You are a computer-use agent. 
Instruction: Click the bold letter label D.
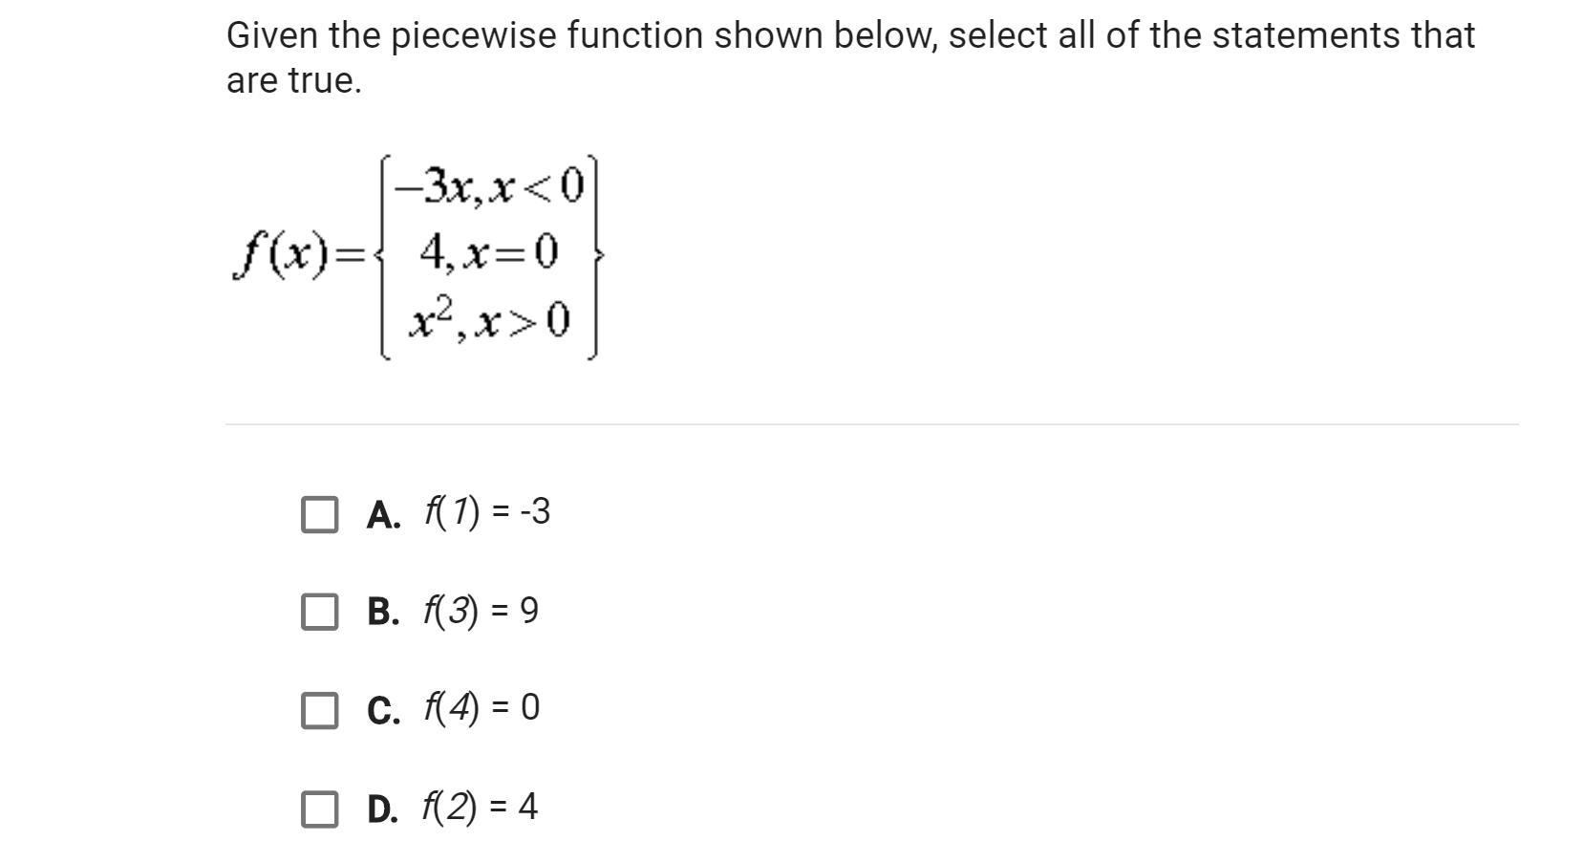coord(383,809)
